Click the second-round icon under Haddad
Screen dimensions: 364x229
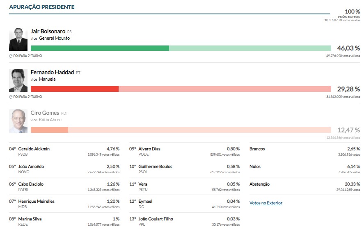[x=11, y=97]
